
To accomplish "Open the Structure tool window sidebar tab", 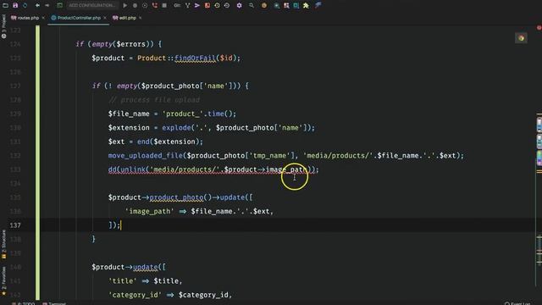I will click(3, 244).
